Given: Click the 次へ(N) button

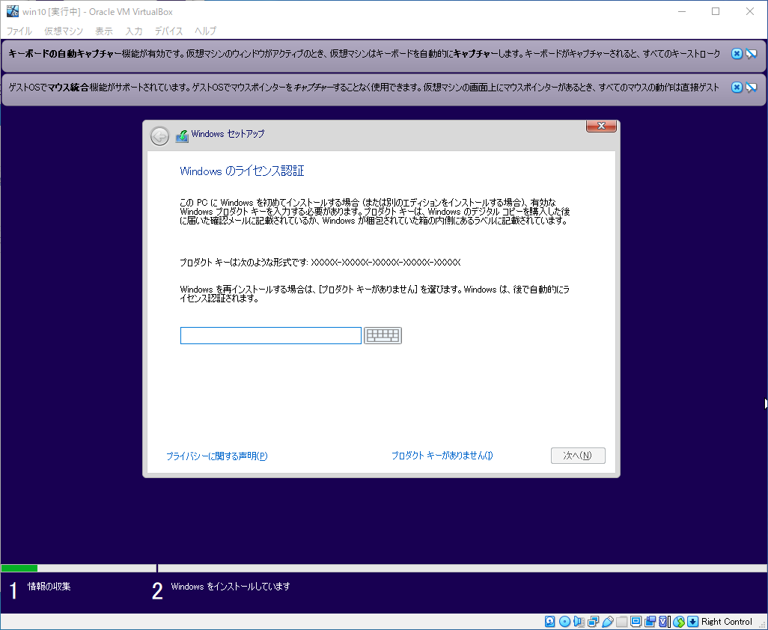Looking at the screenshot, I should (x=578, y=455).
